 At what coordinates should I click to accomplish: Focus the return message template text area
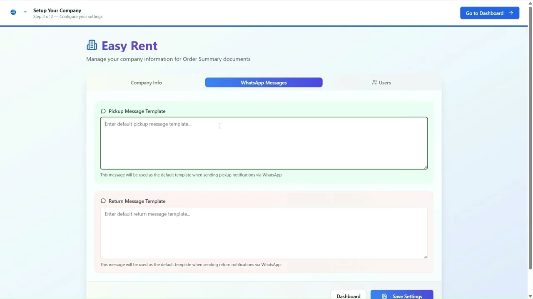(264, 233)
